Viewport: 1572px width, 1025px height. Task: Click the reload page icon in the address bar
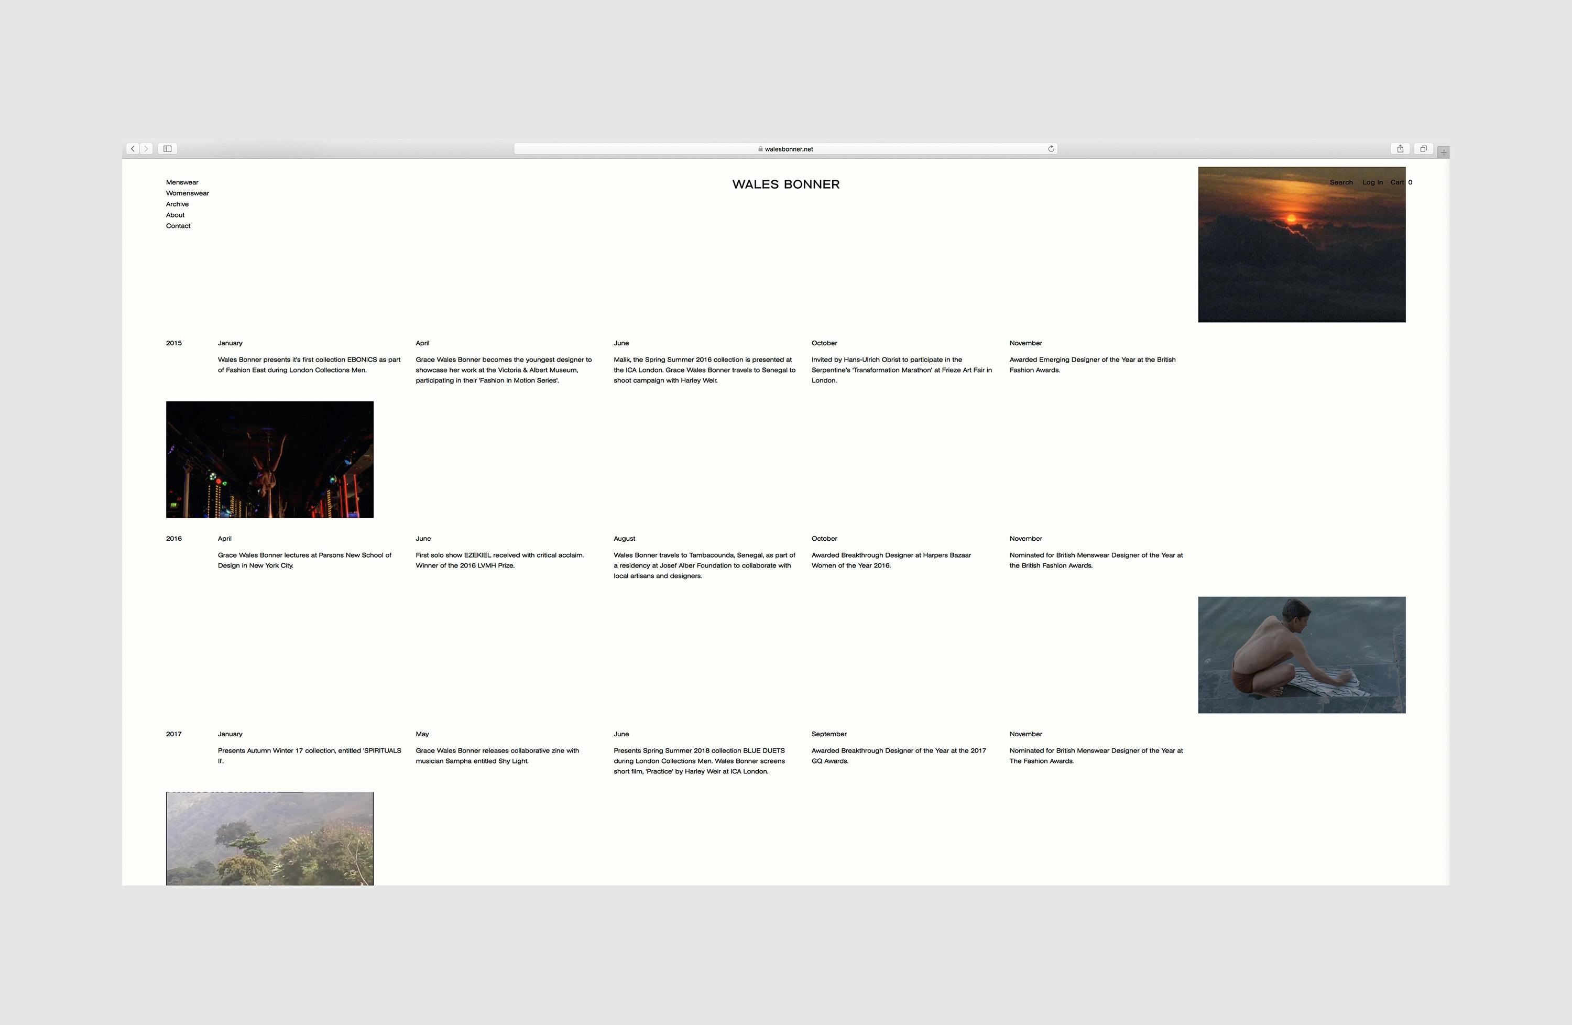pos(1050,149)
